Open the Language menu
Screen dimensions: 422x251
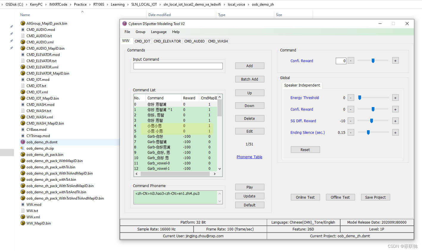[159, 32]
